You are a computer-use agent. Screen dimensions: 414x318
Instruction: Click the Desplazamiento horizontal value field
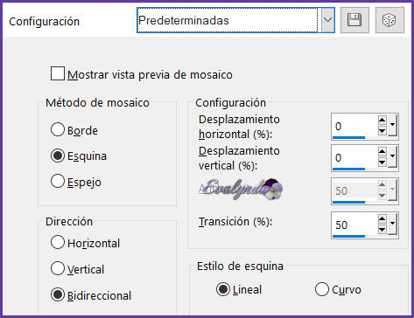(x=354, y=126)
